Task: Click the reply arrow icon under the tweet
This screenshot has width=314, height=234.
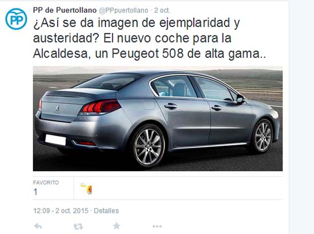Action: pos(38,226)
